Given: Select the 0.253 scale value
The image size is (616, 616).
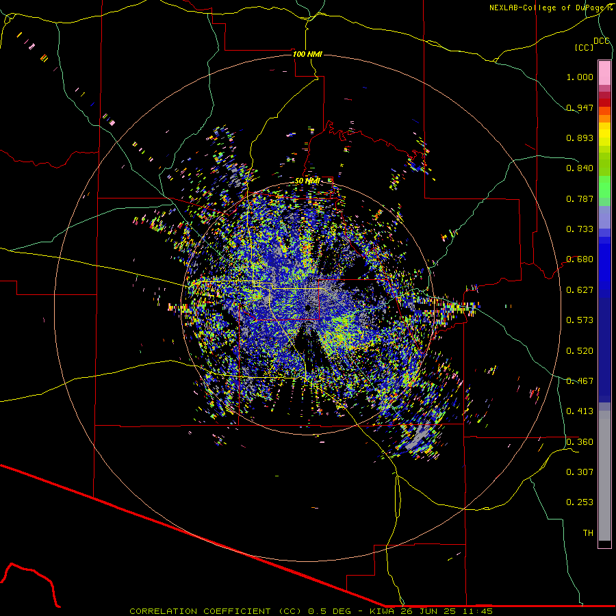Looking at the screenshot, I should pos(580,502).
